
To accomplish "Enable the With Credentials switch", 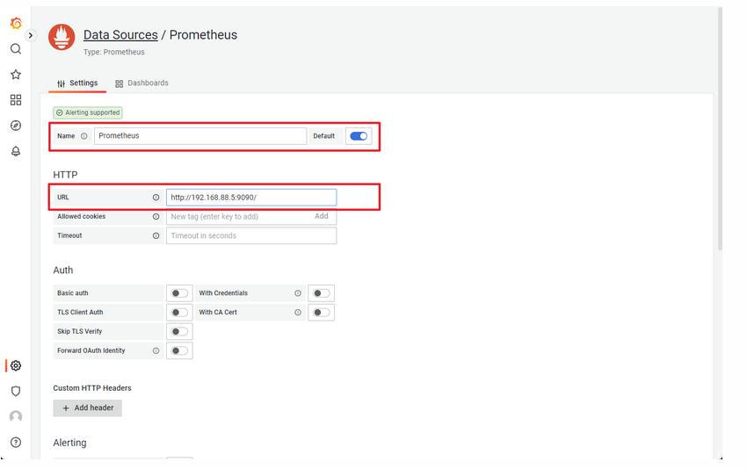I will [322, 293].
